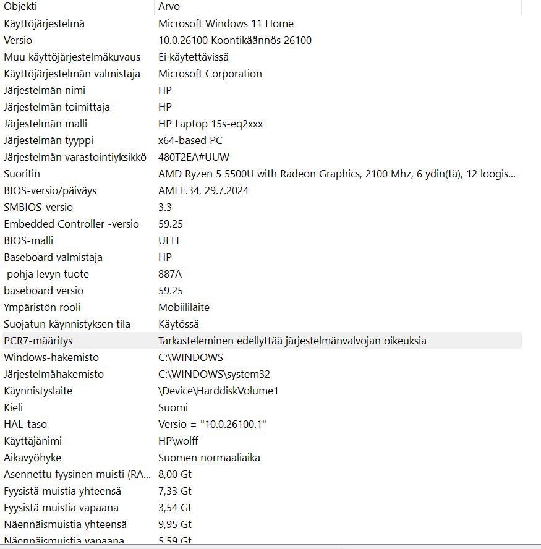Screen dimensions: 541x549
Task: Select the Järjestelmän nimi row
Action: [262, 90]
